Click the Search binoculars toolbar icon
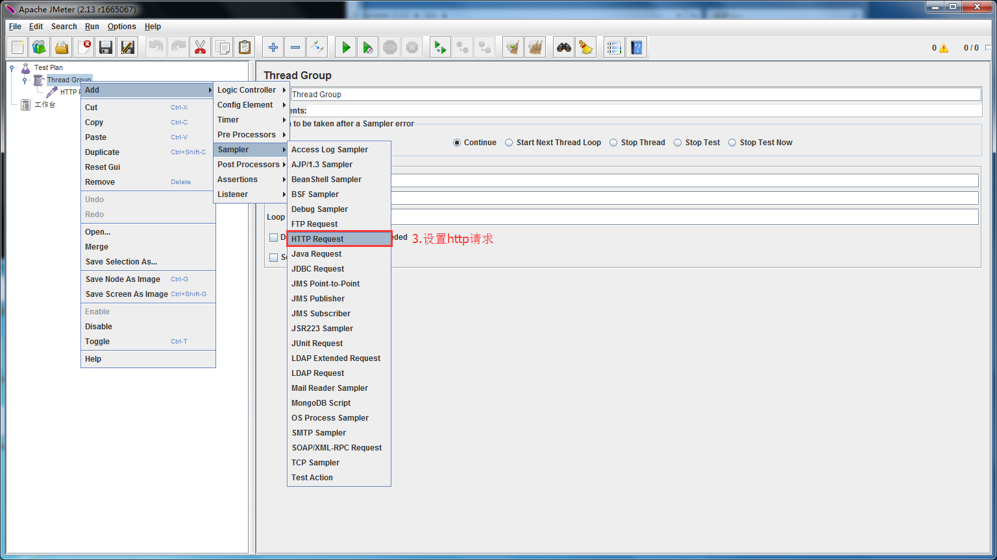Screen dimensions: 997x560 point(564,47)
